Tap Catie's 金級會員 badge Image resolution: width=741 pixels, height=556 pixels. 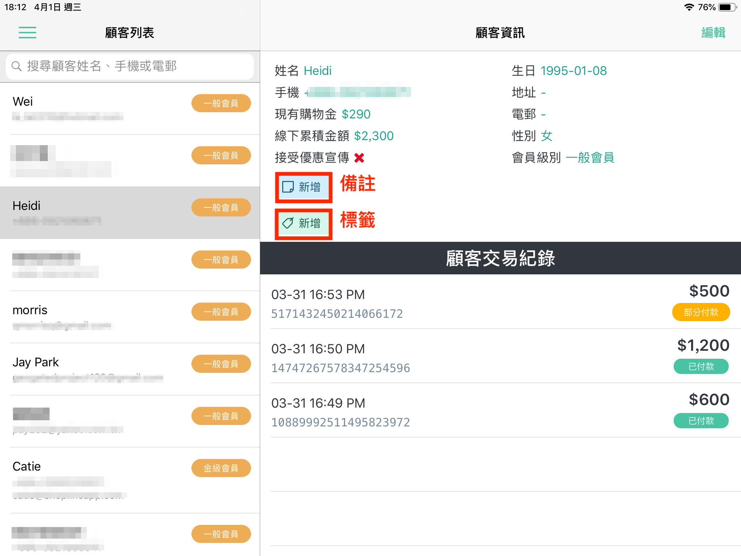[x=221, y=468]
